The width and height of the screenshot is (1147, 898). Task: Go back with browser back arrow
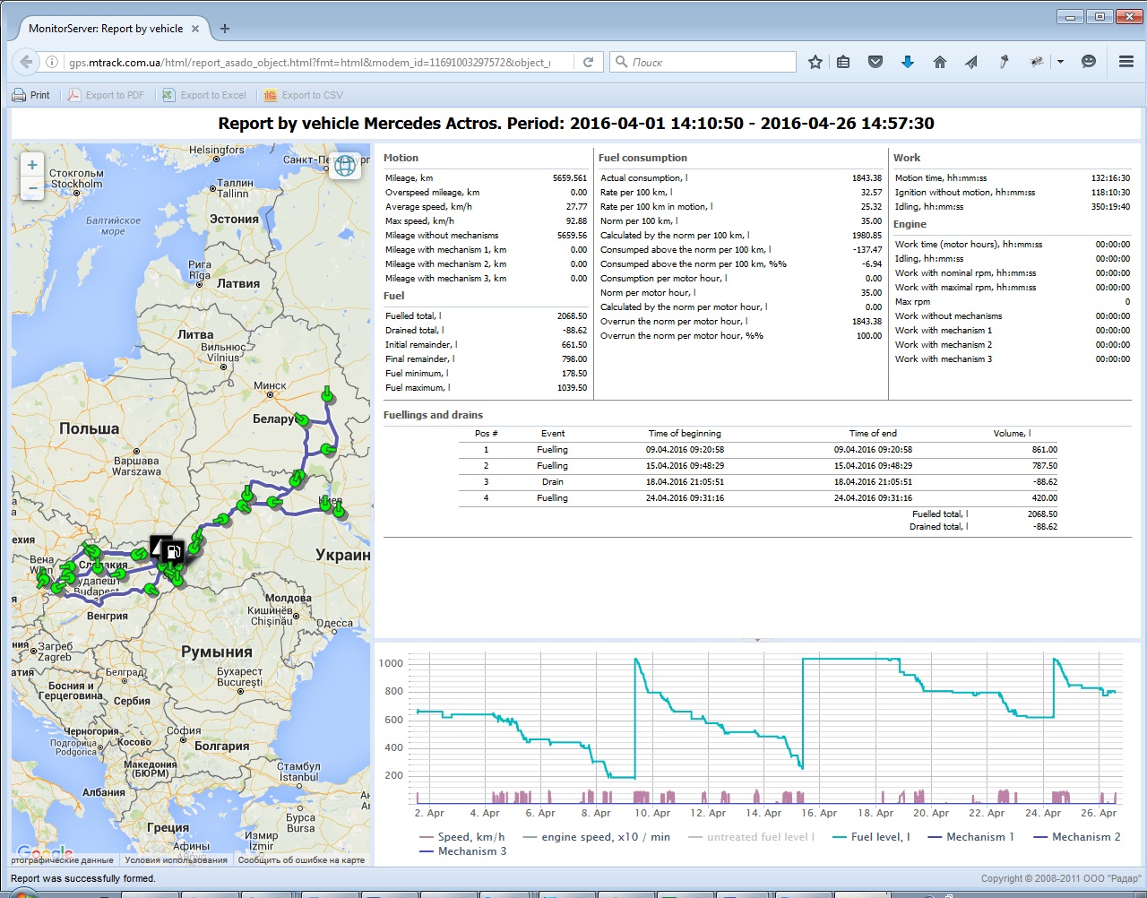pyautogui.click(x=26, y=62)
